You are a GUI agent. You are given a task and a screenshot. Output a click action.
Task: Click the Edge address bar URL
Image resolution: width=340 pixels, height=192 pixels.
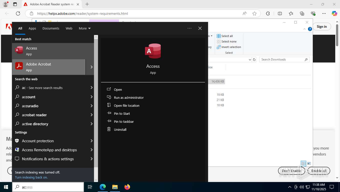pos(82,13)
